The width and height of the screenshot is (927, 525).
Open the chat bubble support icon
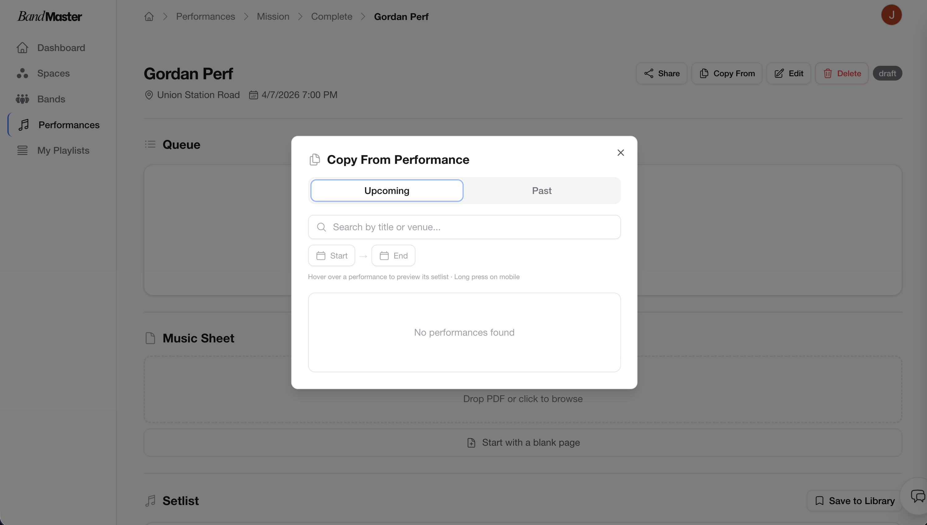[x=917, y=496]
